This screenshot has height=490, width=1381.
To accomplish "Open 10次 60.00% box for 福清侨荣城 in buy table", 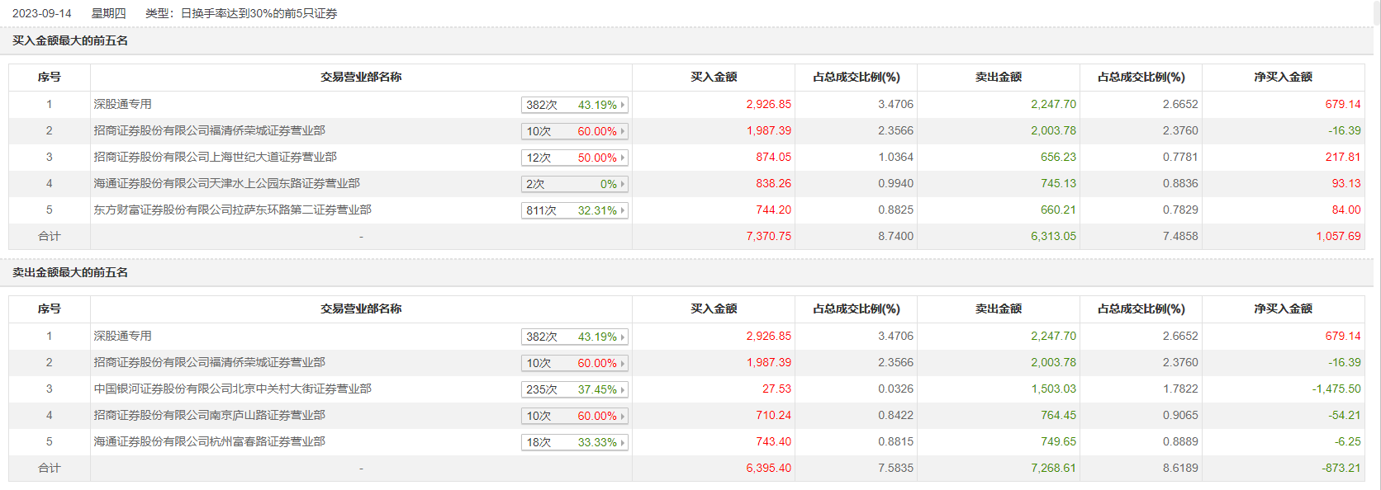I will [575, 131].
